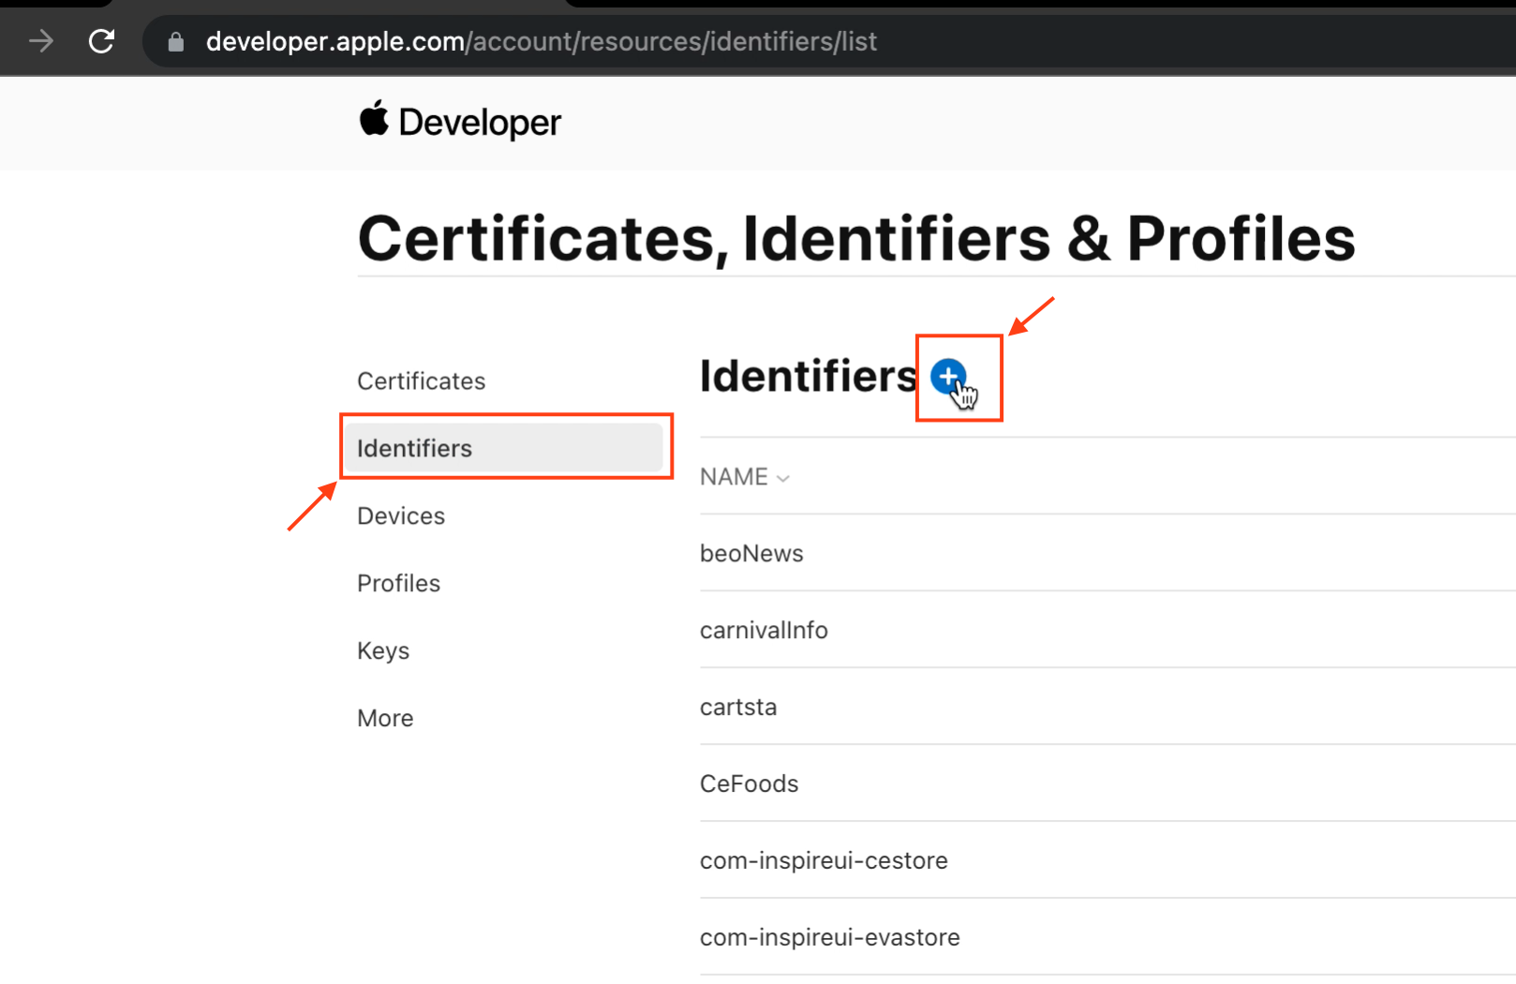The width and height of the screenshot is (1516, 984).
Task: Select Identifiers in the sidebar
Action: (504, 448)
